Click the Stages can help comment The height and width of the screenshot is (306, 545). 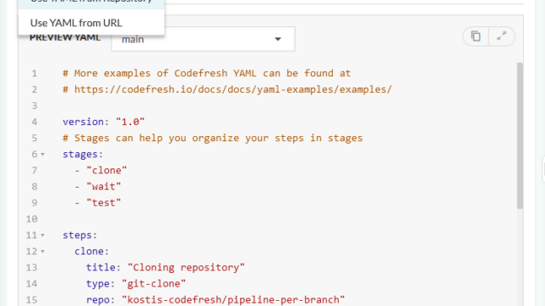[x=213, y=138]
